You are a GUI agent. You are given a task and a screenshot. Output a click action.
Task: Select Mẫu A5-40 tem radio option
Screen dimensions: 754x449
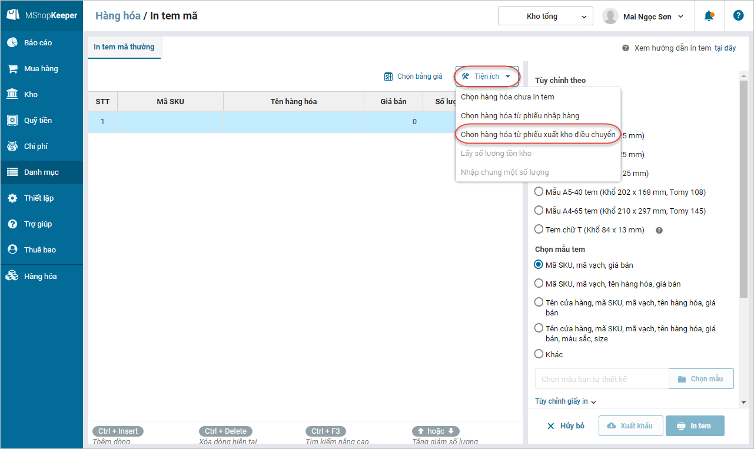click(539, 192)
